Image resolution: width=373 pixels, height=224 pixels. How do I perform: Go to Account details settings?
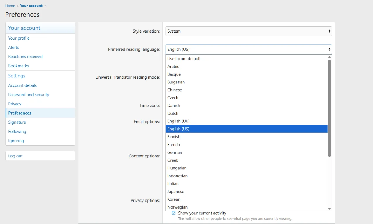pyautogui.click(x=40, y=85)
